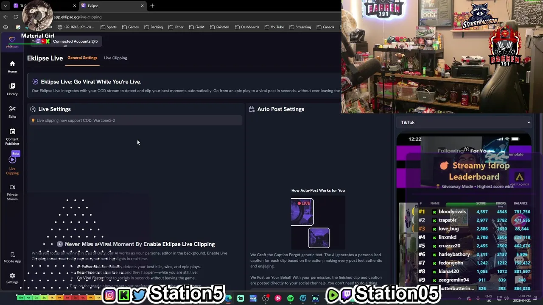Open the Google bookmark icon
This screenshot has width=543, height=305.
tap(18, 27)
